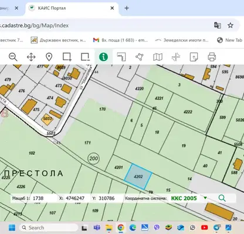Click parcel 4222 on the map
244x234 pixels.
[x=188, y=112]
